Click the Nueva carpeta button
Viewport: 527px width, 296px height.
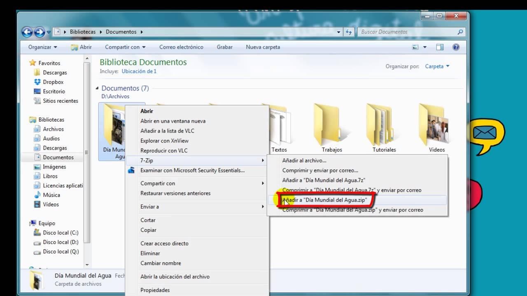(x=262, y=47)
